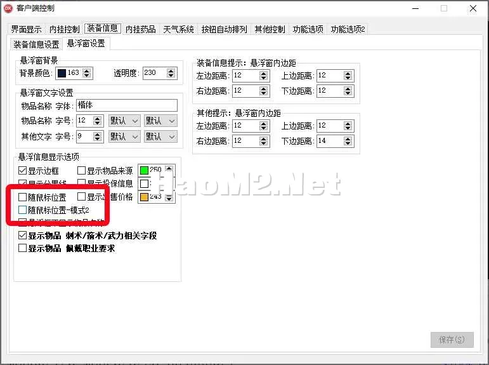Adjust the 背景颜色 163 spinner
489x365 pixels.
87,73
